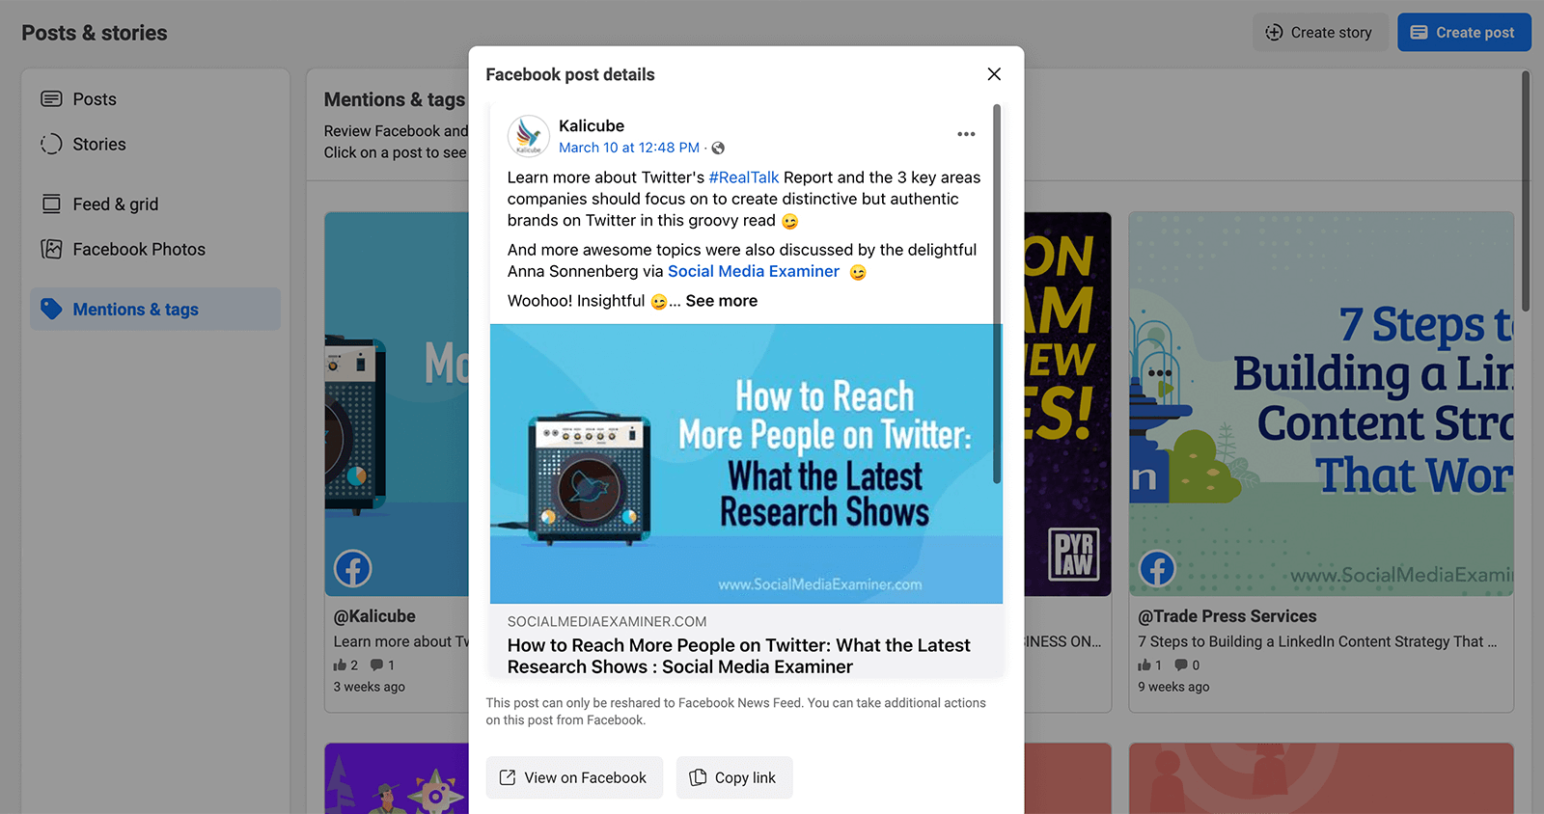This screenshot has height=814, width=1544.
Task: Click the '9 weeks ago' label
Action: tap(1173, 687)
